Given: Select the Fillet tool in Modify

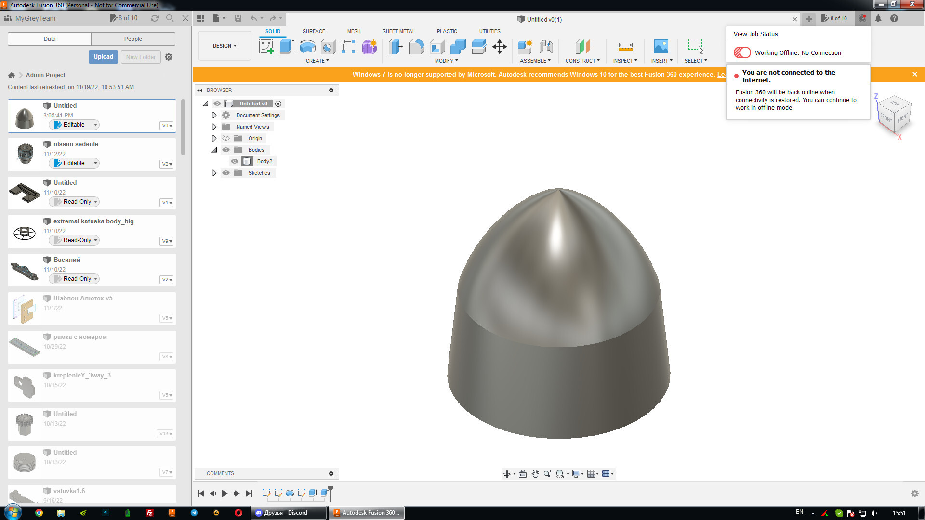Looking at the screenshot, I should [x=416, y=47].
